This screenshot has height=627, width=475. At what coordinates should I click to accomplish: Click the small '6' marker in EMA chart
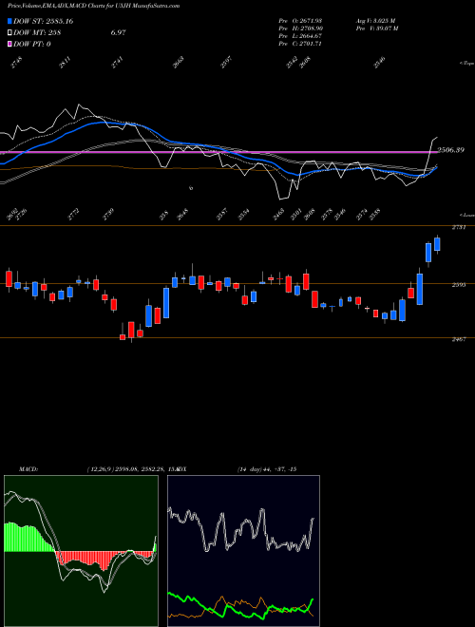click(x=191, y=187)
